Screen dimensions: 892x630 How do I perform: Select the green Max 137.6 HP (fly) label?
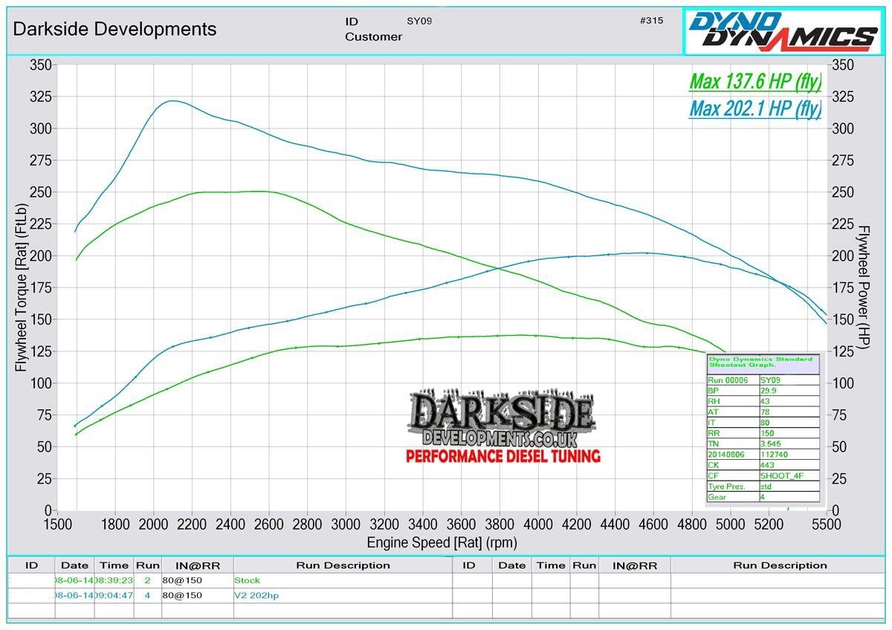coord(755,80)
